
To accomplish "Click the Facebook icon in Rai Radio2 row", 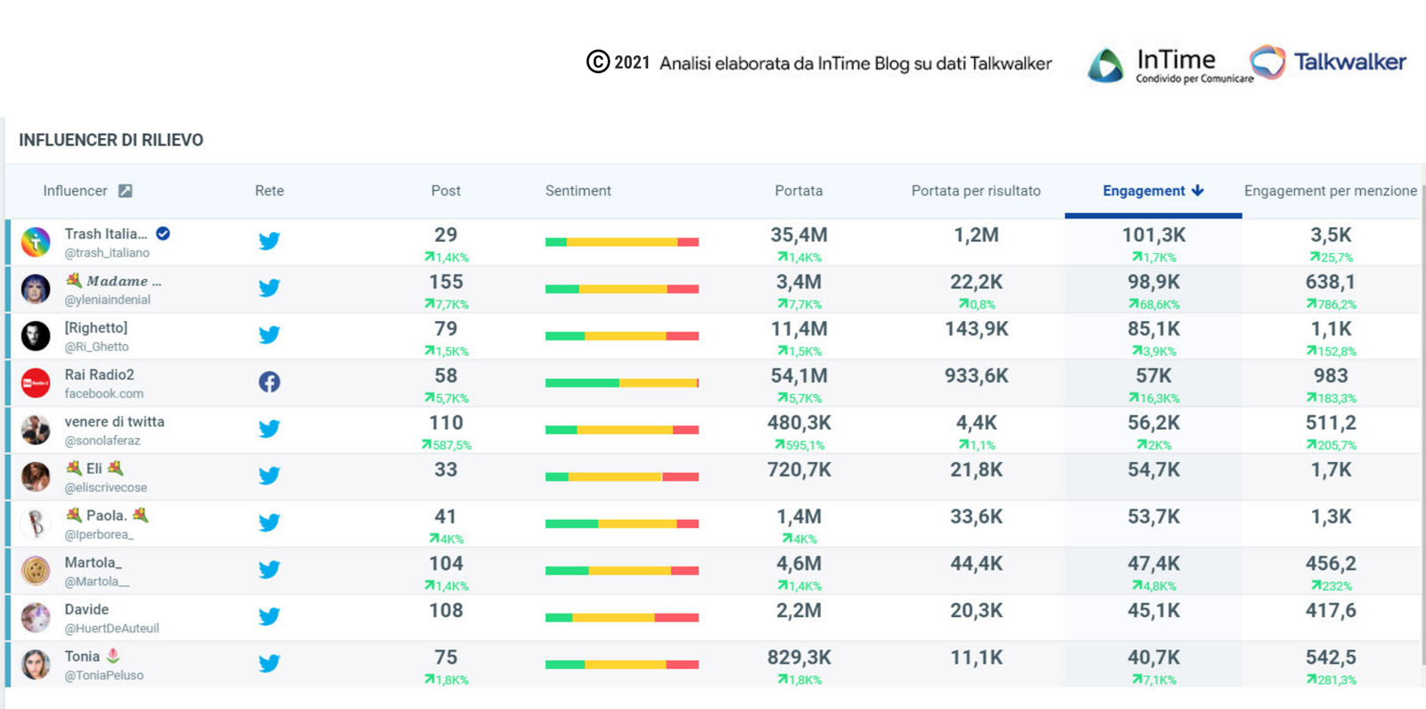I will point(269,382).
